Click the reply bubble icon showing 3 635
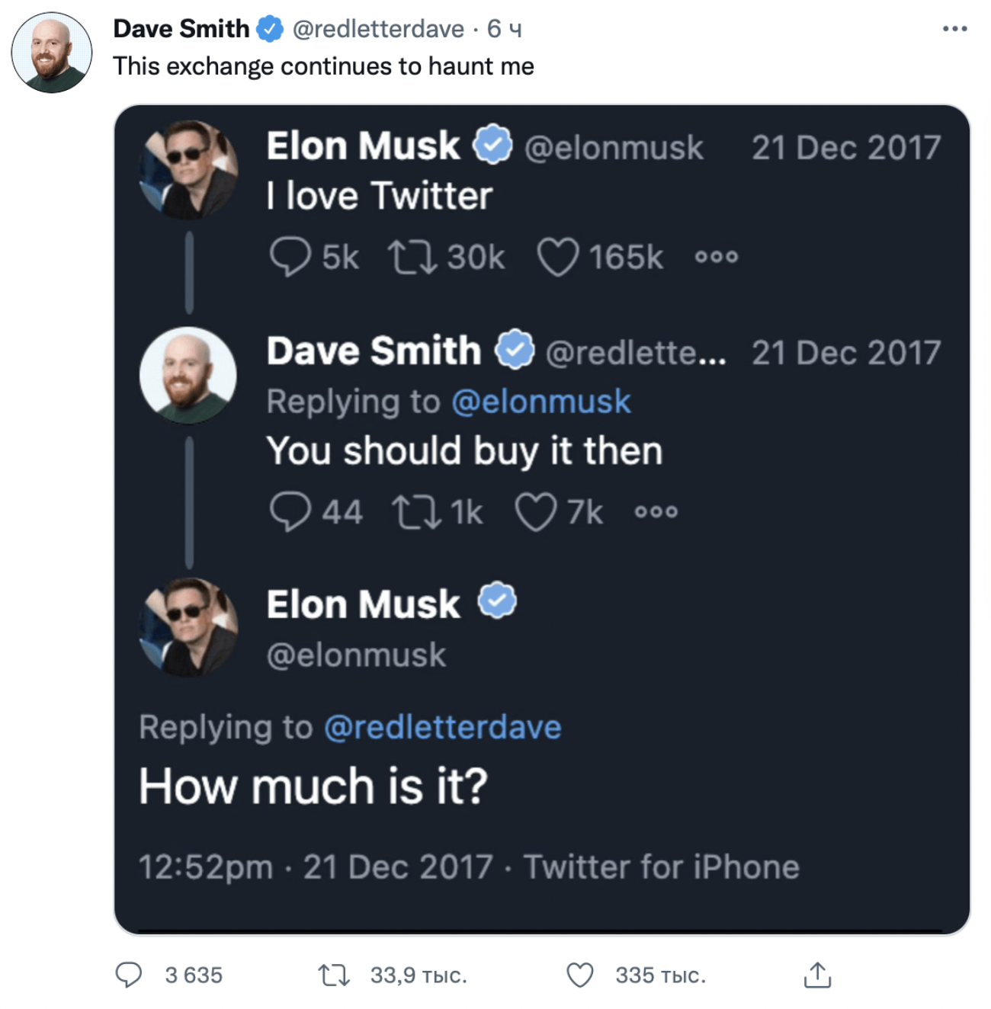The width and height of the screenshot is (991, 1009). pos(129,975)
